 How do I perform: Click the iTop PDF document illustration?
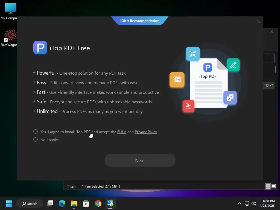pos(208,83)
